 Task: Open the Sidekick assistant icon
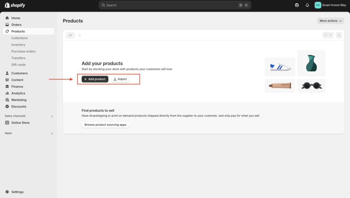click(297, 5)
